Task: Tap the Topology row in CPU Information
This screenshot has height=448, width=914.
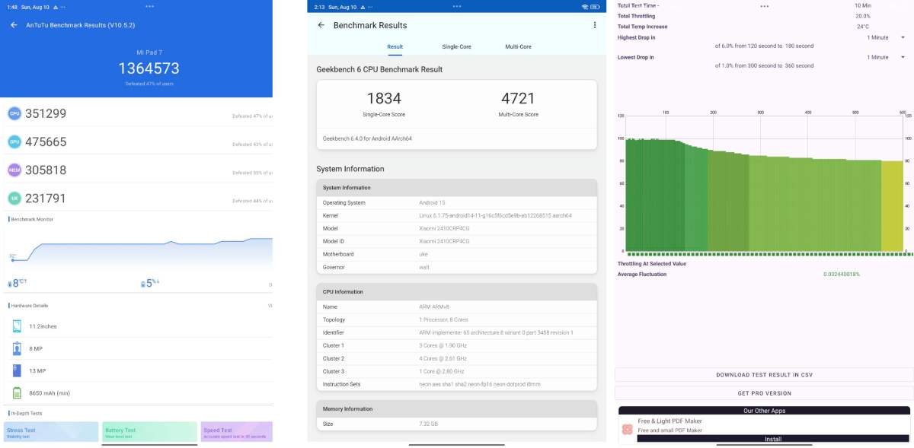Action: coord(456,319)
